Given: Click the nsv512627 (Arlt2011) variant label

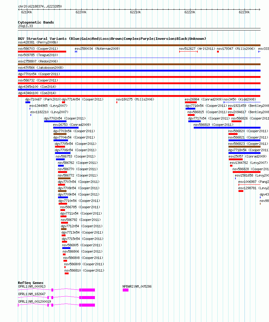Looking at the screenshot, I should [197, 49].
